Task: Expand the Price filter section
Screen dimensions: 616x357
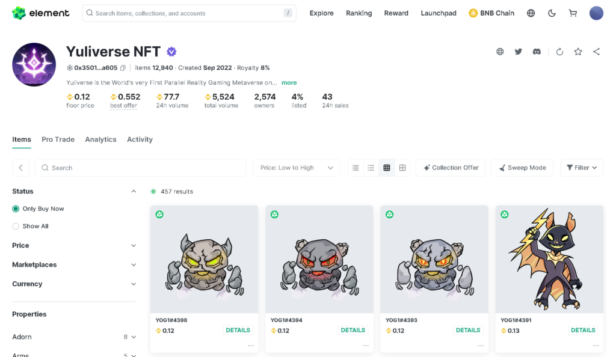Action: (x=134, y=245)
